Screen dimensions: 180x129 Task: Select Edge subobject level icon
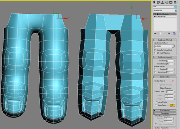[173, 81]
